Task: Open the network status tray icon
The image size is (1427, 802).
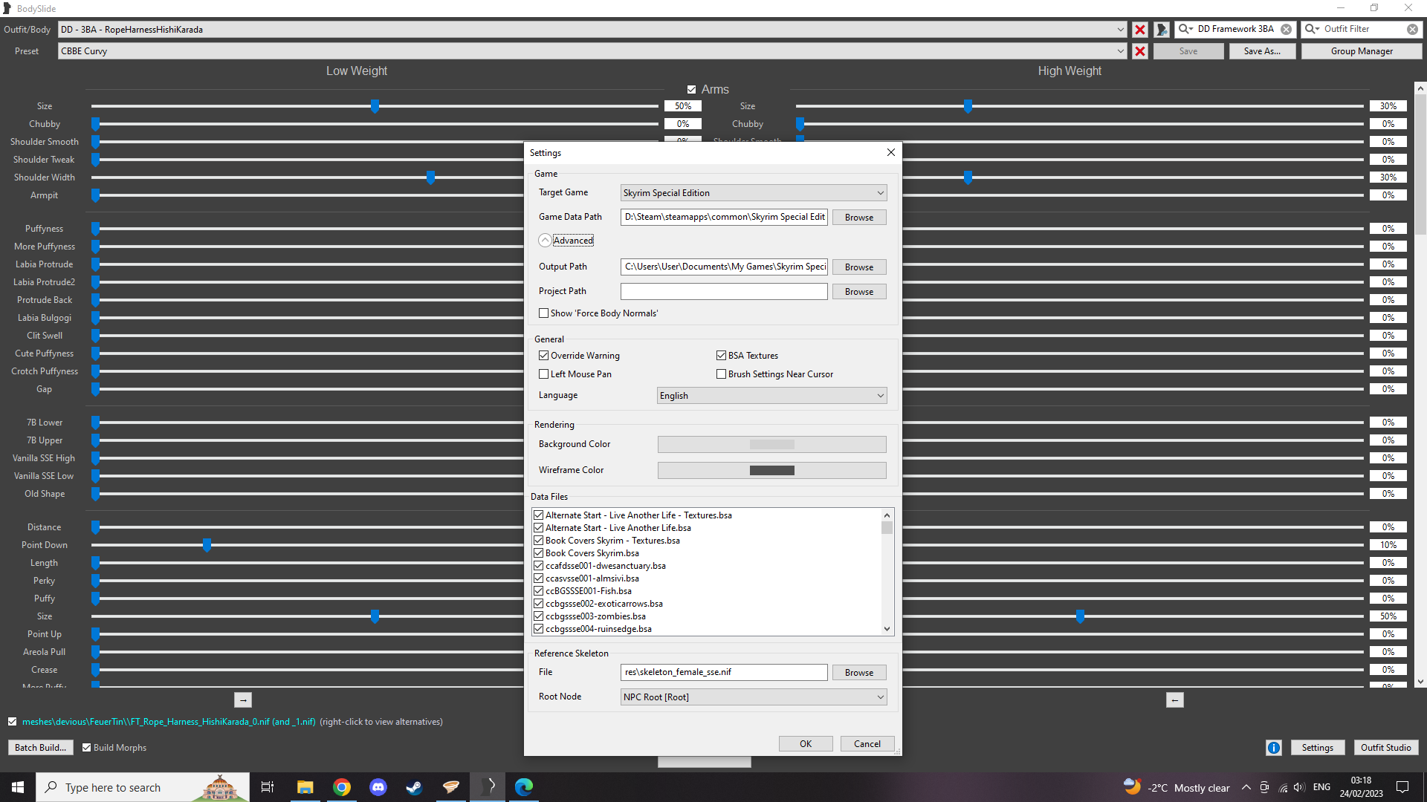Action: point(1282,788)
